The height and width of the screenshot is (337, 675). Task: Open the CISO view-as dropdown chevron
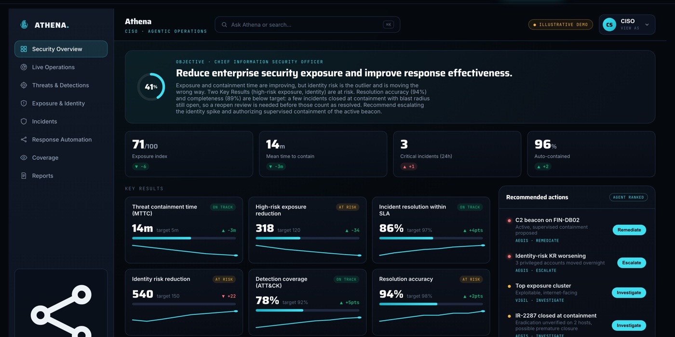(x=647, y=25)
